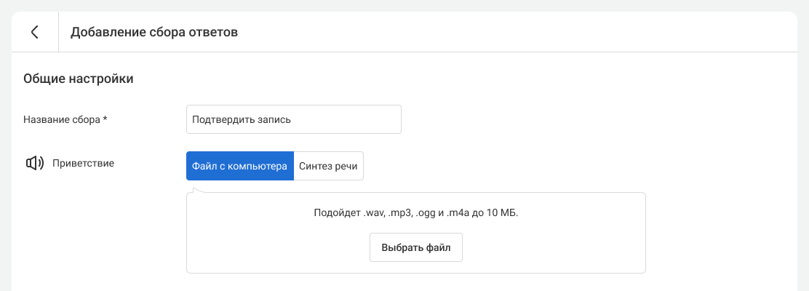Click empty area inside the file upload panel
This screenshot has height=291, width=809.
coord(553,247)
